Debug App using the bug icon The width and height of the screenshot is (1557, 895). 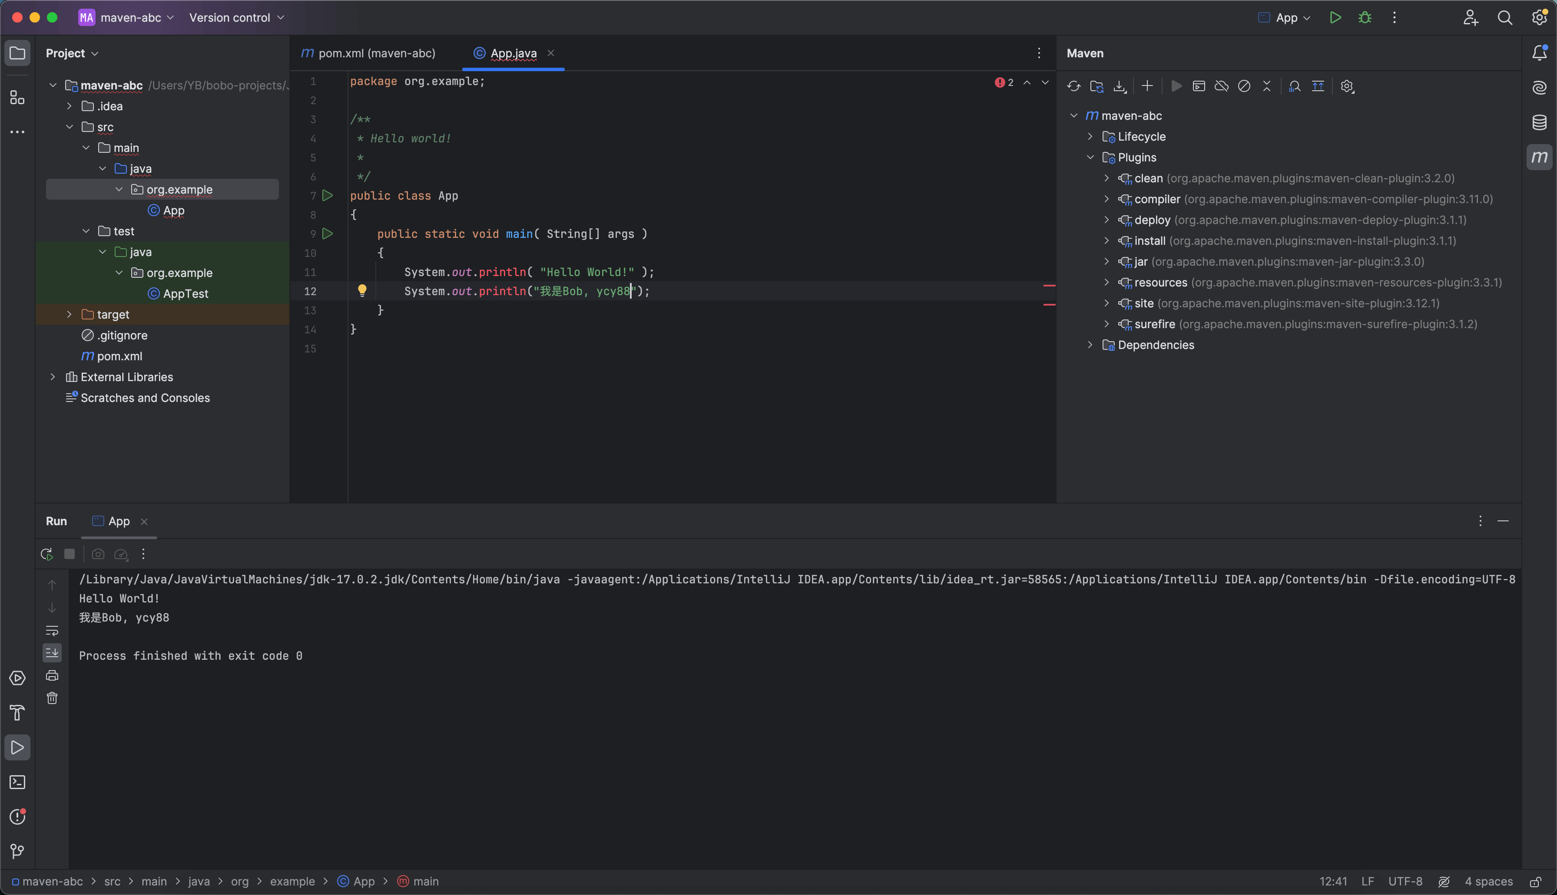click(1365, 18)
